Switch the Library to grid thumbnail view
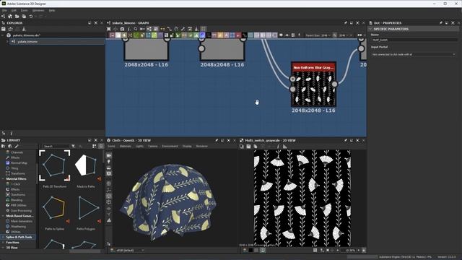This screenshot has width=462, height=260. pyautogui.click(x=95, y=146)
